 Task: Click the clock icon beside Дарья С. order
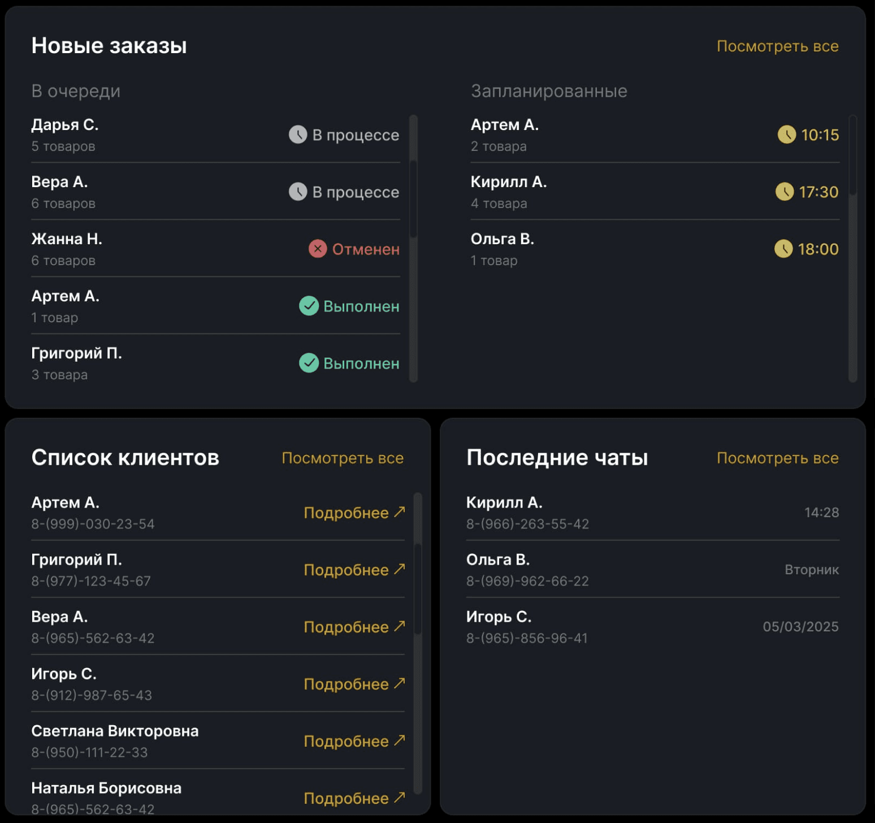[298, 135]
